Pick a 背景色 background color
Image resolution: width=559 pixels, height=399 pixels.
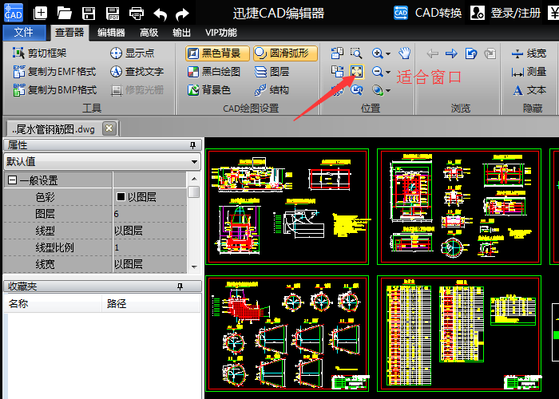coord(209,90)
